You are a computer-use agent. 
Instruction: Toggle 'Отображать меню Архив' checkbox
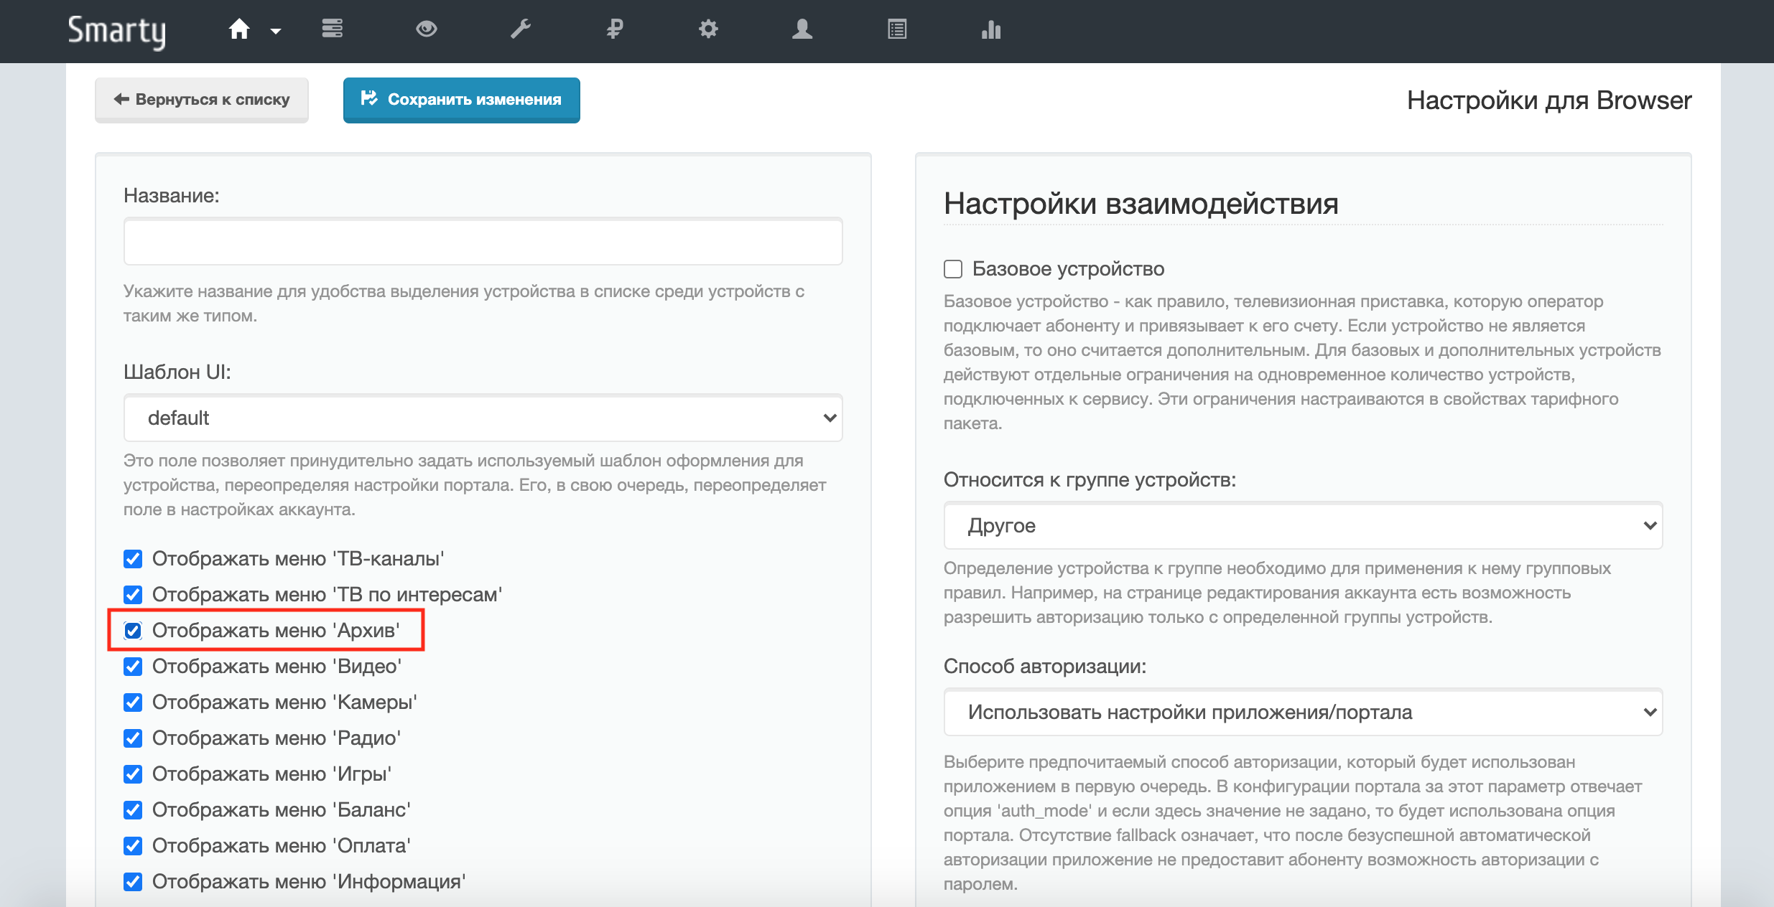133,631
